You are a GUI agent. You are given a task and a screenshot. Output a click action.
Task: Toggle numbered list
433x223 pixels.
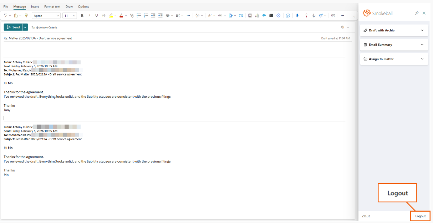coord(146,16)
